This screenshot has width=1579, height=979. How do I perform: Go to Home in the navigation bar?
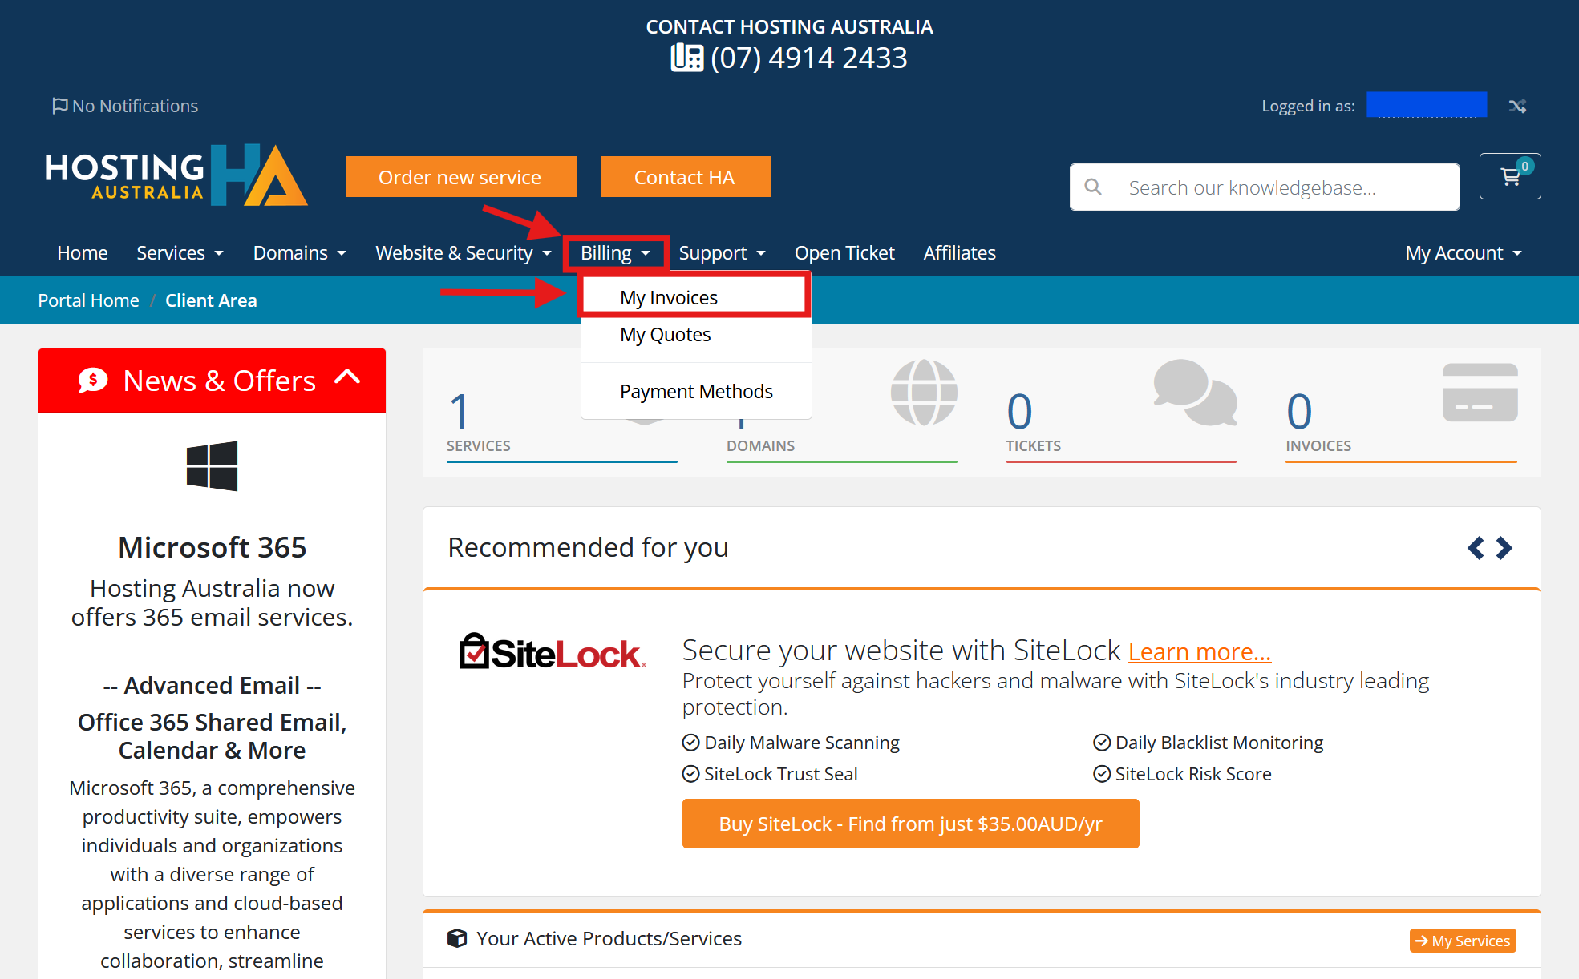[x=83, y=253]
